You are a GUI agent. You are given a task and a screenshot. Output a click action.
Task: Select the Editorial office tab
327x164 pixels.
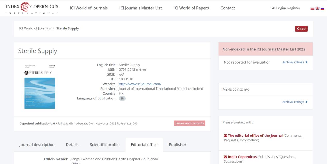(x=144, y=145)
